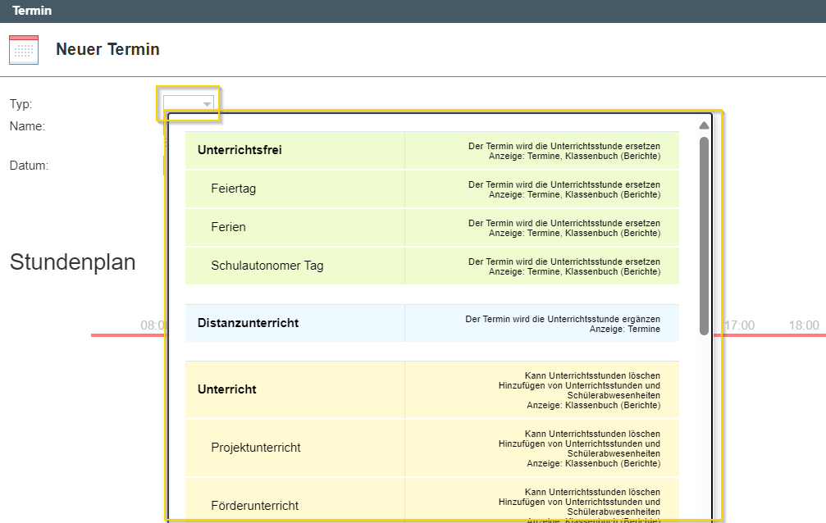Click the Stundenplan heading
The image size is (826, 523).
[x=73, y=262]
